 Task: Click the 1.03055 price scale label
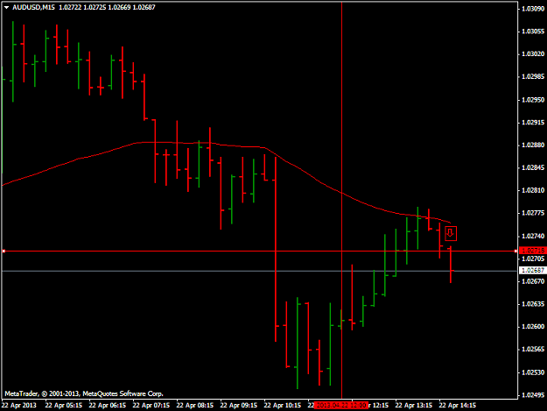[x=533, y=32]
